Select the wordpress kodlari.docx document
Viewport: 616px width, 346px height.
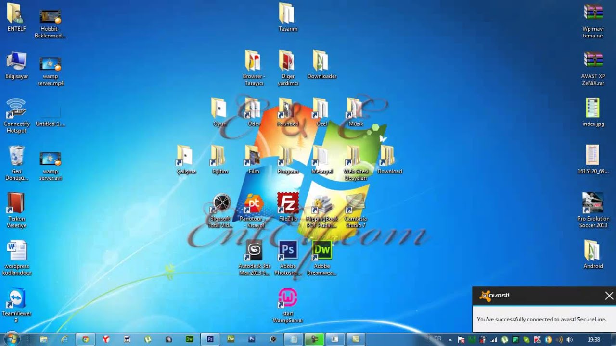(16, 258)
